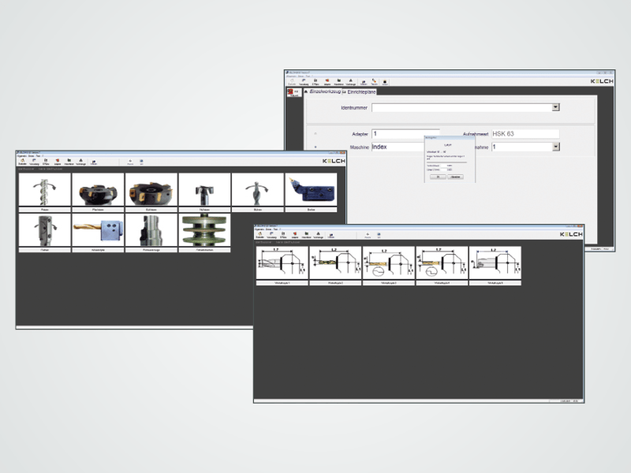Open Maschinen icon in the Einzelwerkzeug window toolbar
The width and height of the screenshot is (631, 473).
pos(339,82)
